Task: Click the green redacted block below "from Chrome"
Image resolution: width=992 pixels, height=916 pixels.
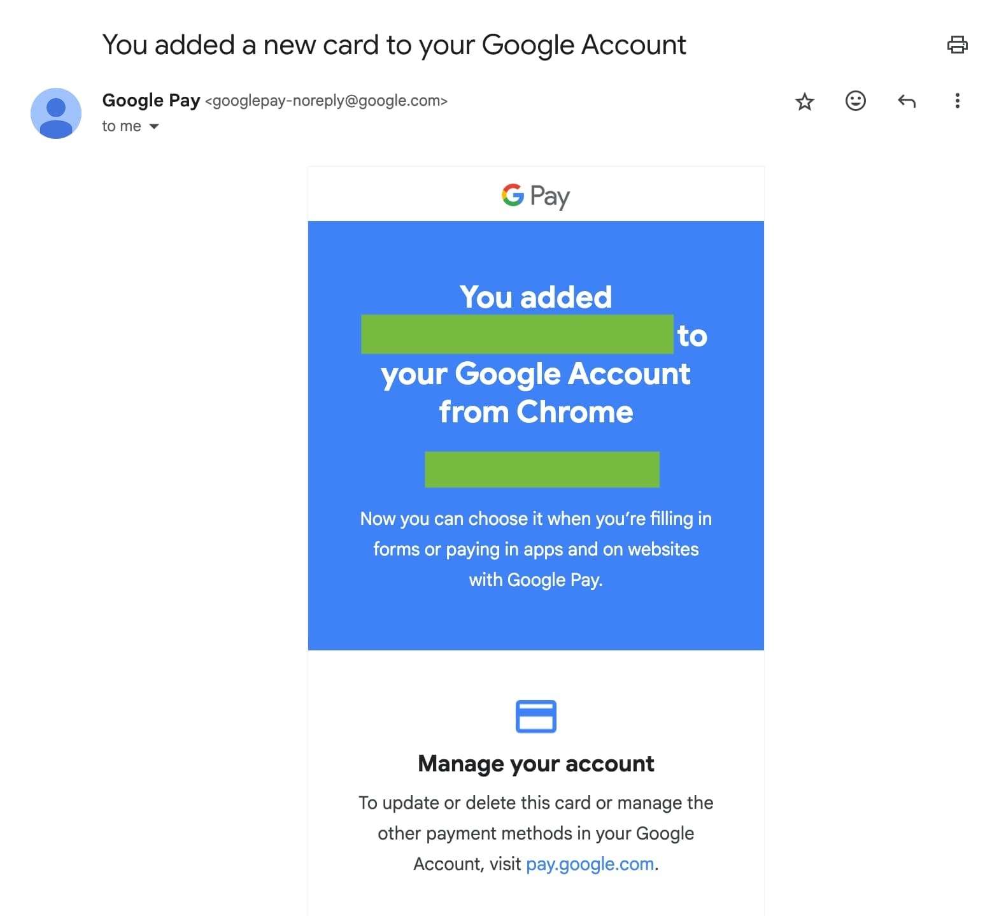Action: click(x=542, y=469)
